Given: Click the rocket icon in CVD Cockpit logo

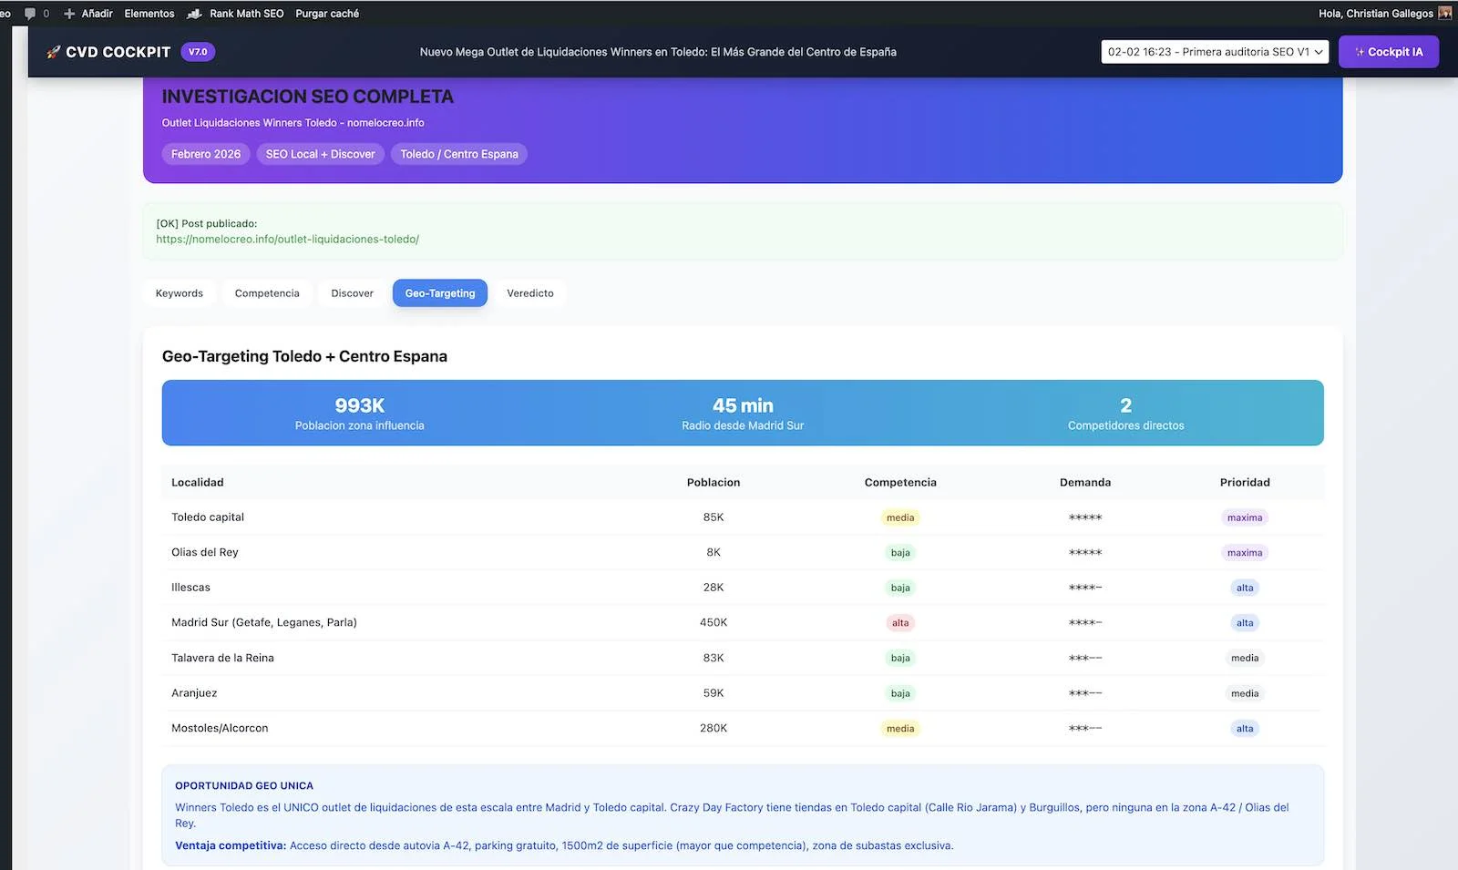Looking at the screenshot, I should coord(53,51).
